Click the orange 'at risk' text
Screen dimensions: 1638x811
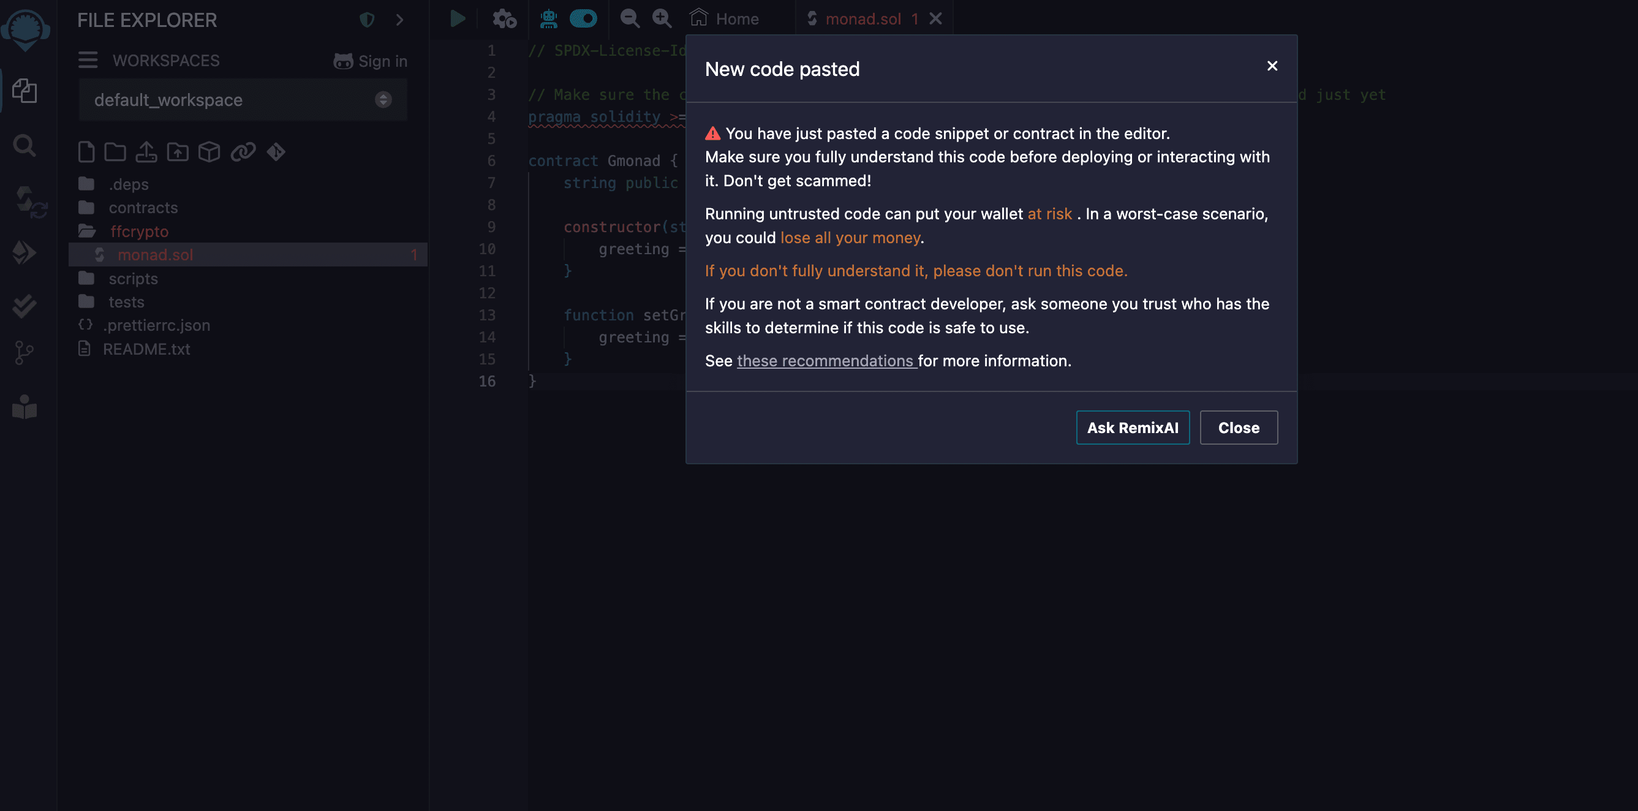(x=1049, y=214)
